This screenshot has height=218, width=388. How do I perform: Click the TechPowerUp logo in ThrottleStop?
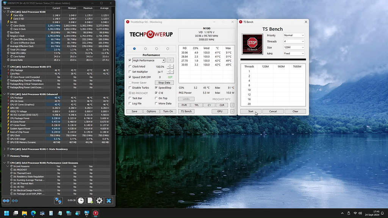pyautogui.click(x=150, y=34)
